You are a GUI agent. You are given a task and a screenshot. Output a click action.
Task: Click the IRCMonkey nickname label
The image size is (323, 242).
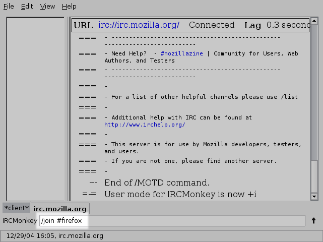point(20,220)
